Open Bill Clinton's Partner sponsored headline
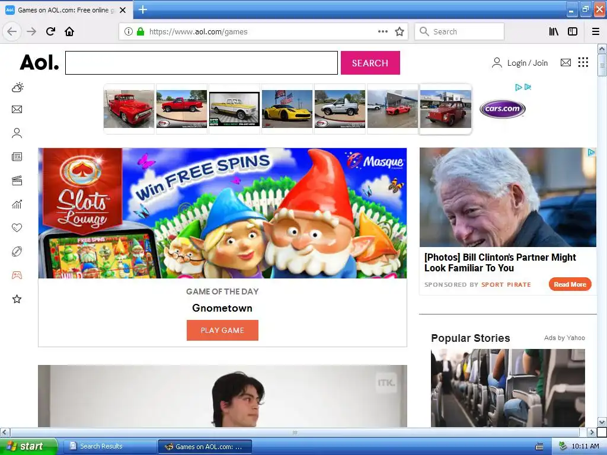The width and height of the screenshot is (607, 455). (500, 262)
